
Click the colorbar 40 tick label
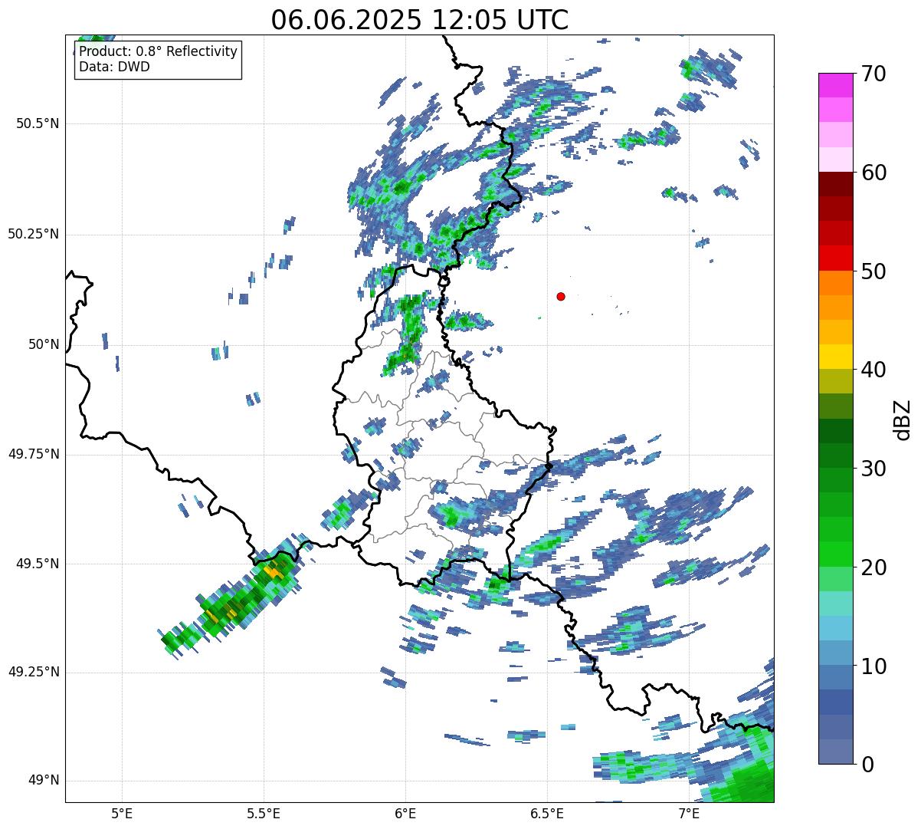pos(873,370)
